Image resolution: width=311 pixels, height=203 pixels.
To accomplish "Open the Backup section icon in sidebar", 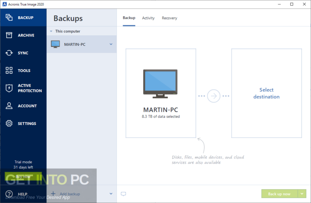I will point(9,17).
